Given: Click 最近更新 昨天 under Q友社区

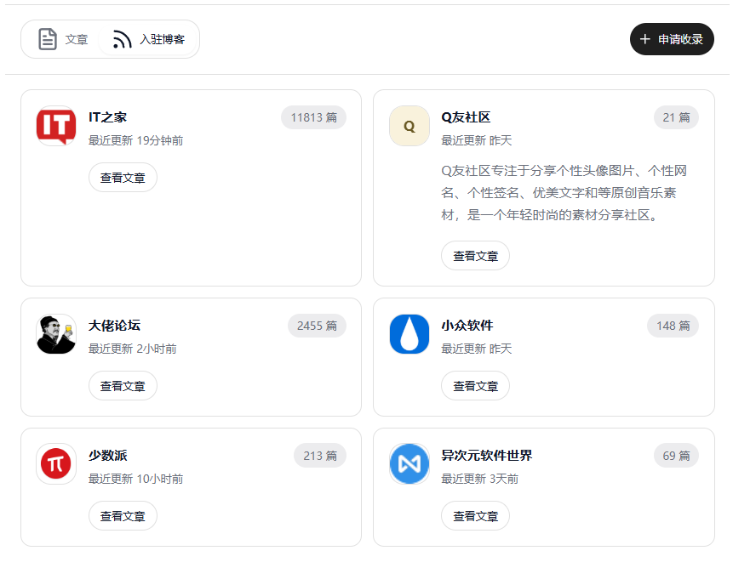Looking at the screenshot, I should pyautogui.click(x=477, y=140).
